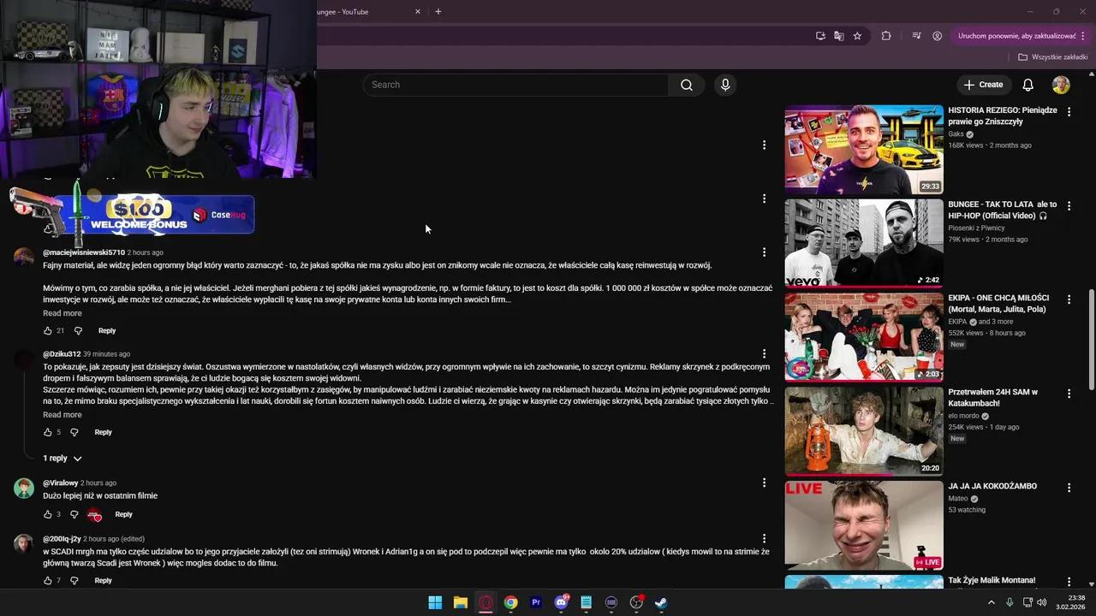Viewport: 1096px width, 616px height.
Task: Dislike the @200lq-j2y comment
Action: pyautogui.click(x=74, y=580)
